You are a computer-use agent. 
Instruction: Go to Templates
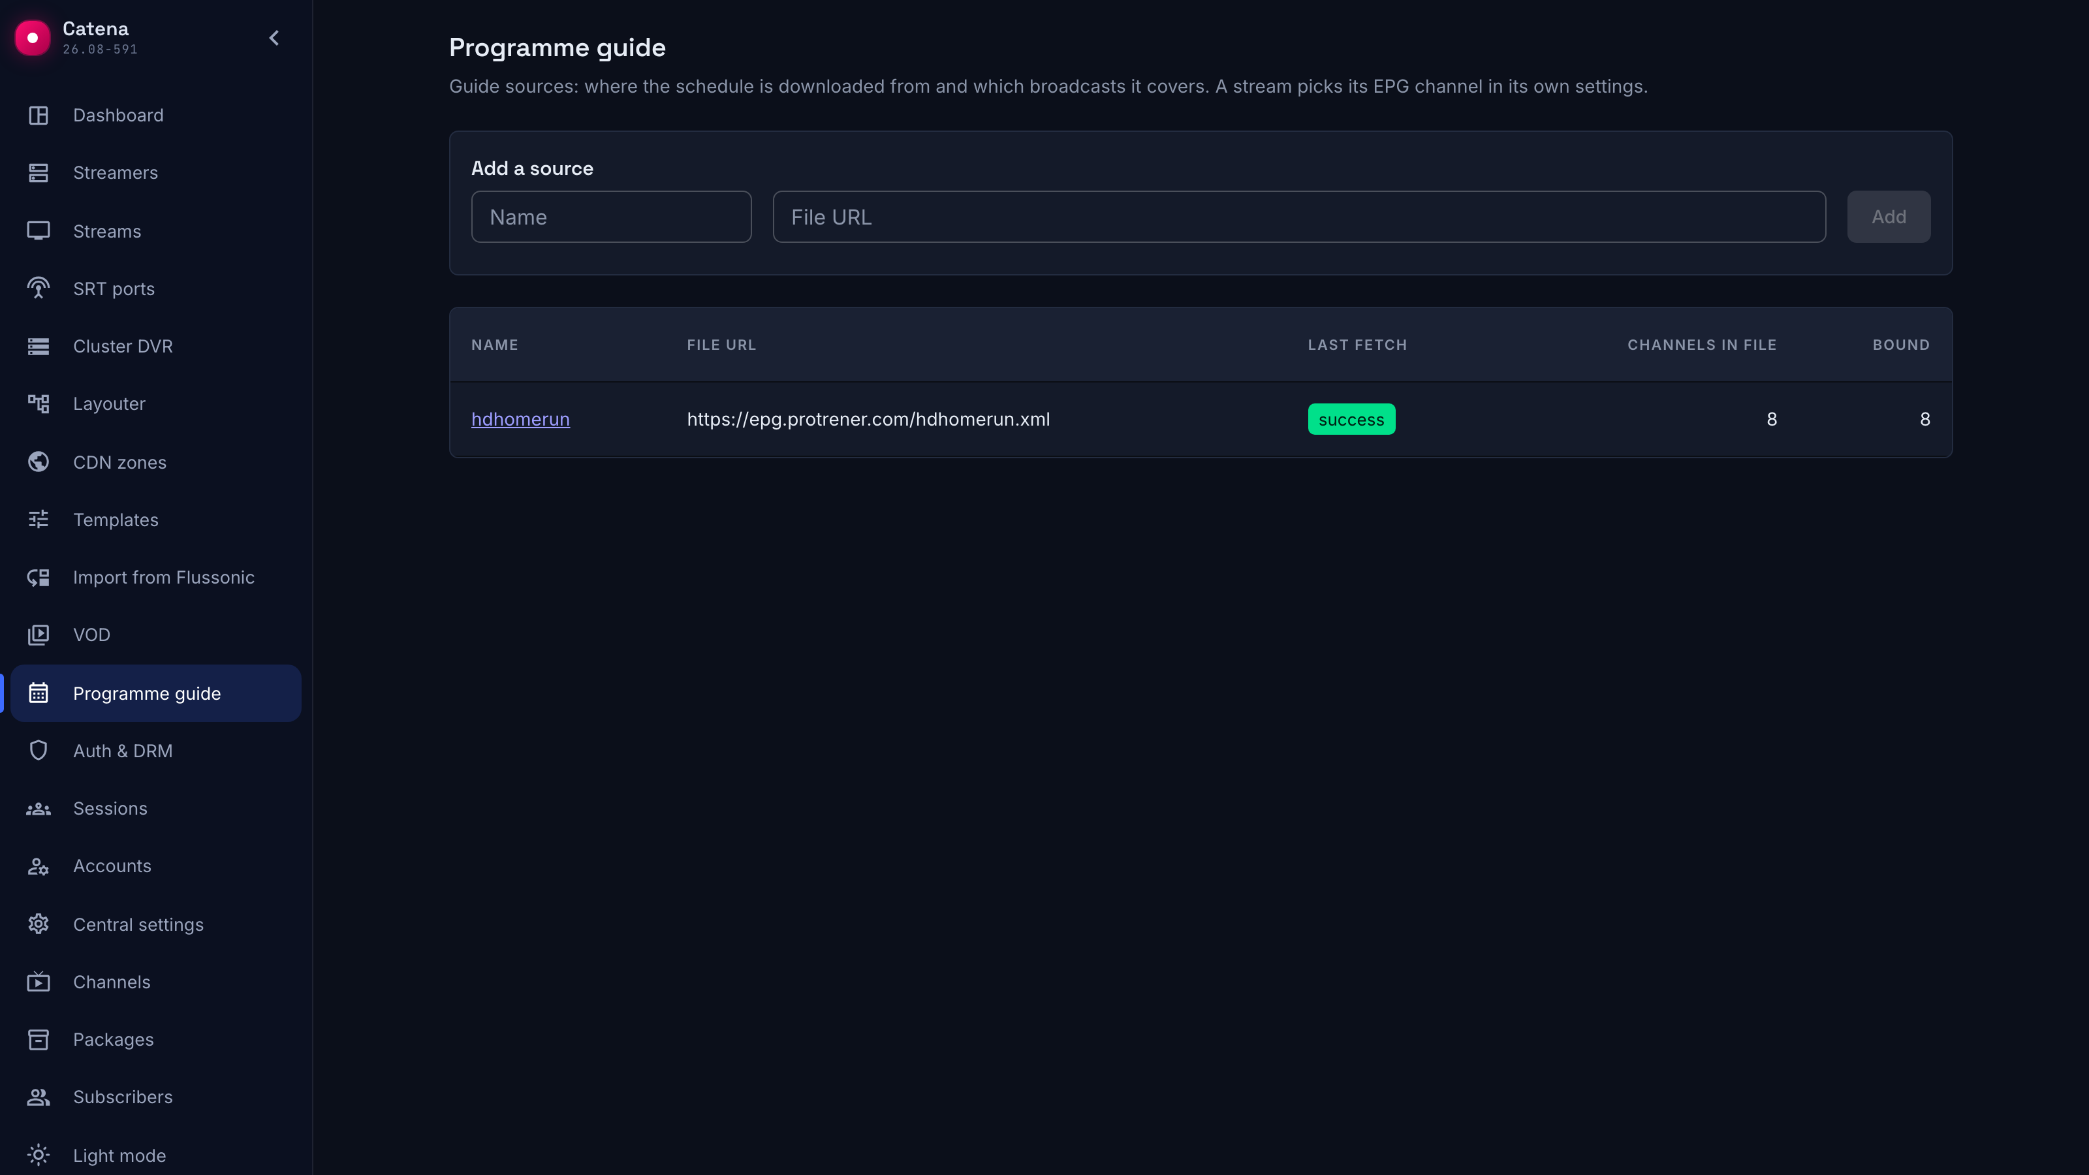pos(156,520)
